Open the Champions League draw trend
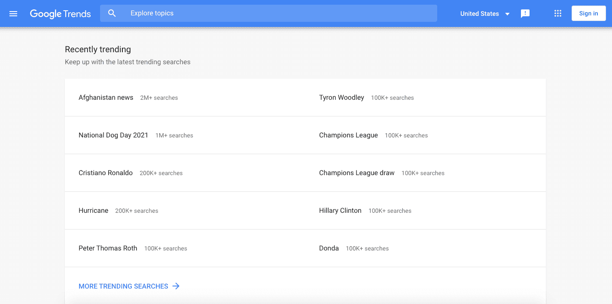The height and width of the screenshot is (304, 612). 356,173
